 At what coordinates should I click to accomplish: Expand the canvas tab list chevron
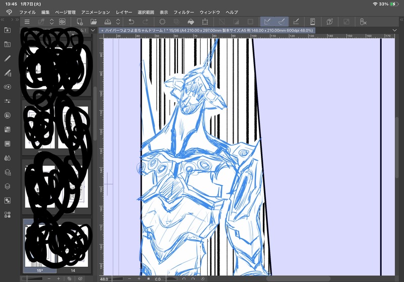394,30
